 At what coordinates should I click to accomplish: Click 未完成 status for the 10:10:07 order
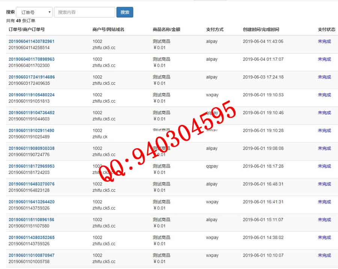pyautogui.click(x=324, y=255)
